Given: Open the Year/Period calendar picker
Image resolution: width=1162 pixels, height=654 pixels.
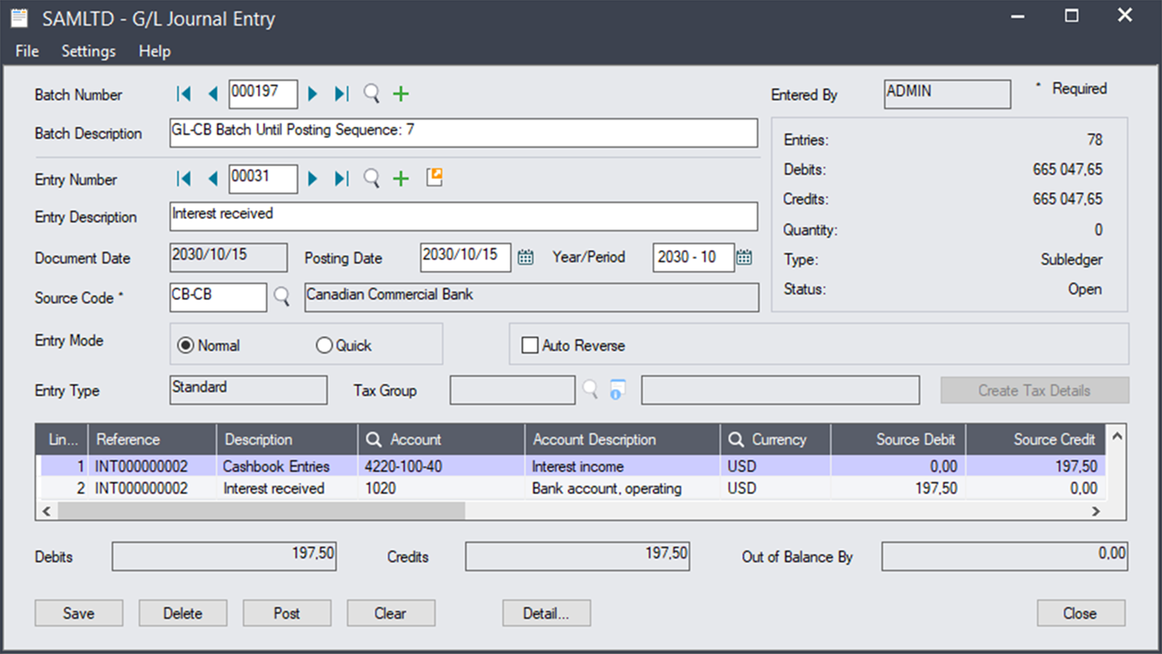Looking at the screenshot, I should tap(744, 257).
